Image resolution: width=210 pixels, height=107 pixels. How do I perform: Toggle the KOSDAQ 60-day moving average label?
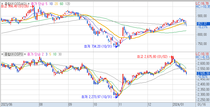[x=61, y=3]
